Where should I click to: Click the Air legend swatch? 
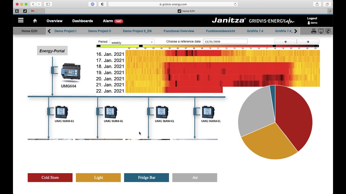click(x=195, y=178)
